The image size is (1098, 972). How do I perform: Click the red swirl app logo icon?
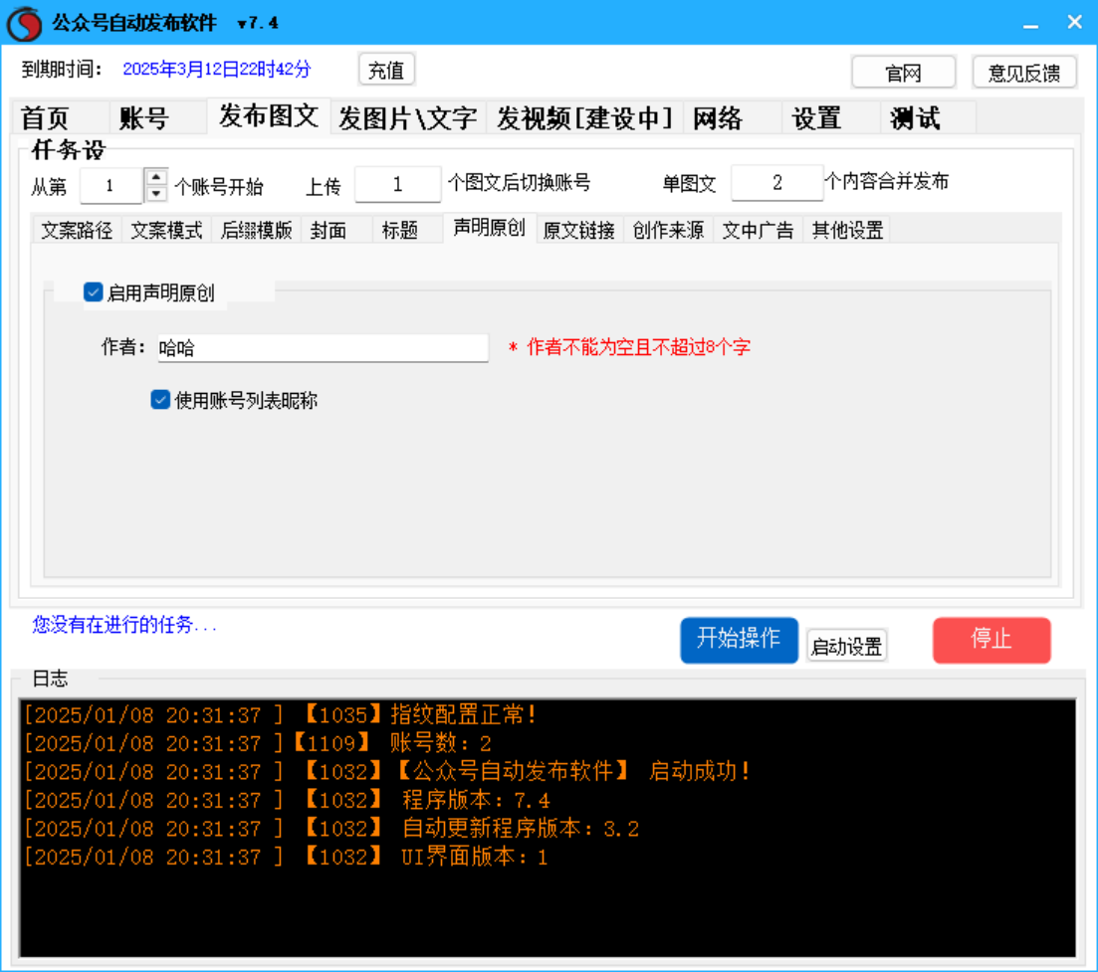(x=25, y=23)
